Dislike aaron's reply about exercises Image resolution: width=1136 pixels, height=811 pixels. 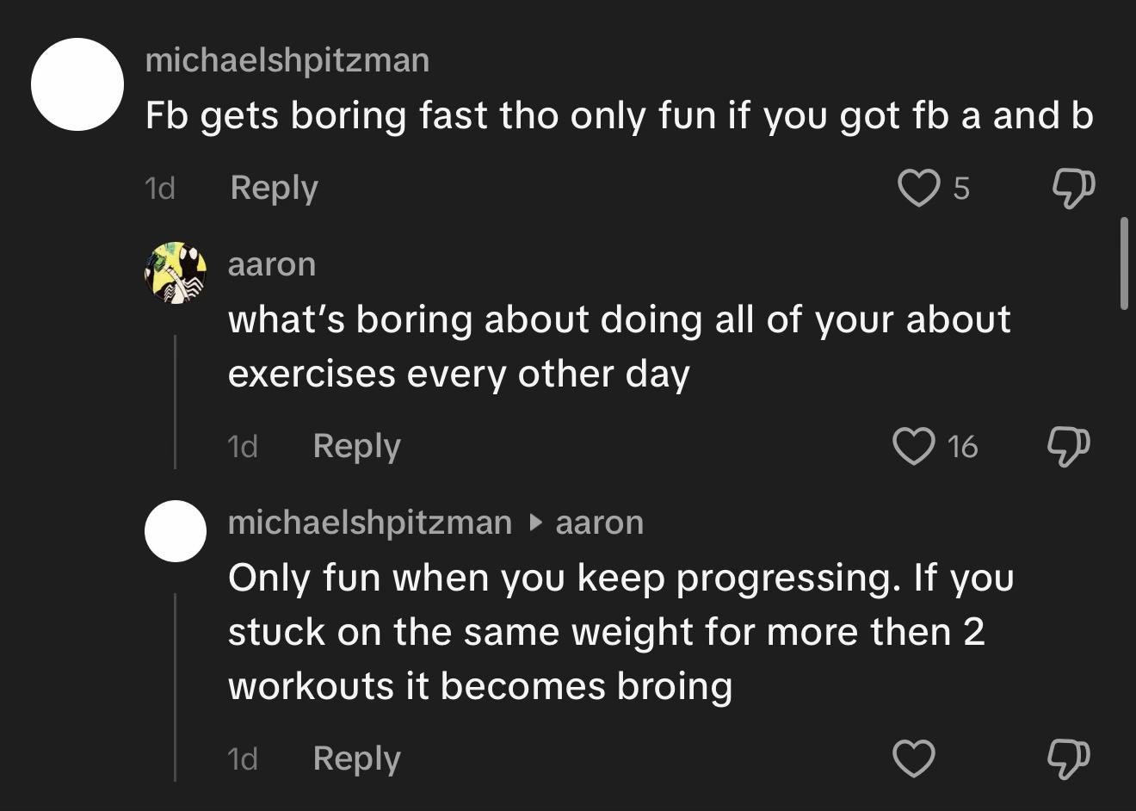(x=1069, y=447)
